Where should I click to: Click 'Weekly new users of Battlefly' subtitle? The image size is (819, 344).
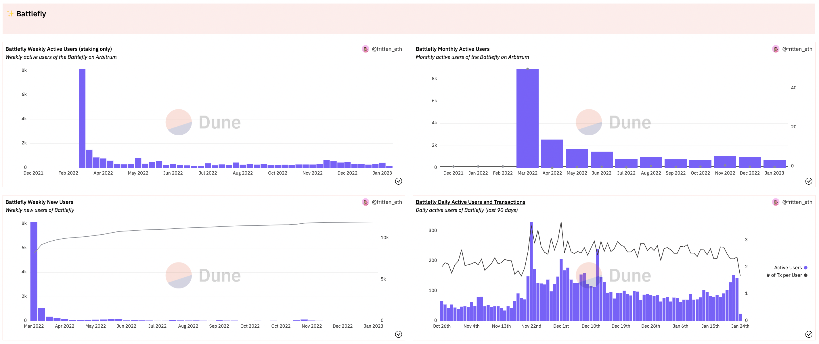40,210
